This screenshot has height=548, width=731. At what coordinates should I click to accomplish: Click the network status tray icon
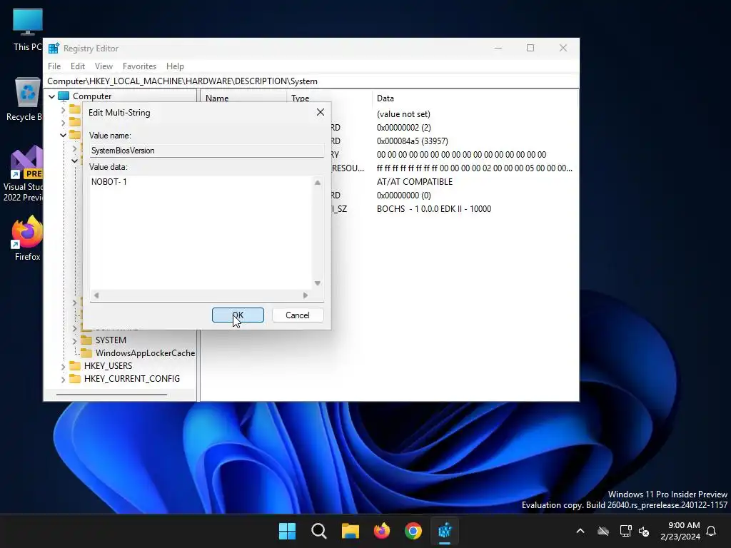[x=625, y=531]
